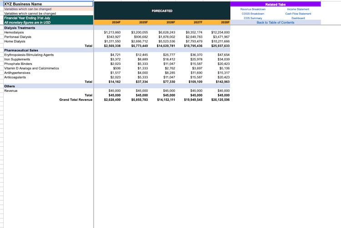Click Grand Total 2025F value $6,855,783

tap(140, 99)
